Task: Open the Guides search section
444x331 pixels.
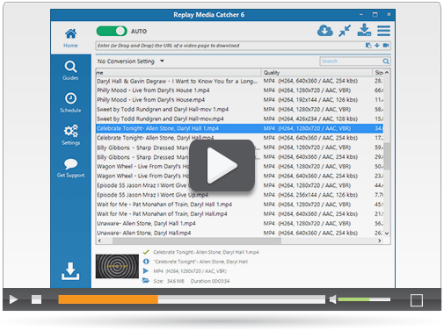Action: (x=70, y=70)
